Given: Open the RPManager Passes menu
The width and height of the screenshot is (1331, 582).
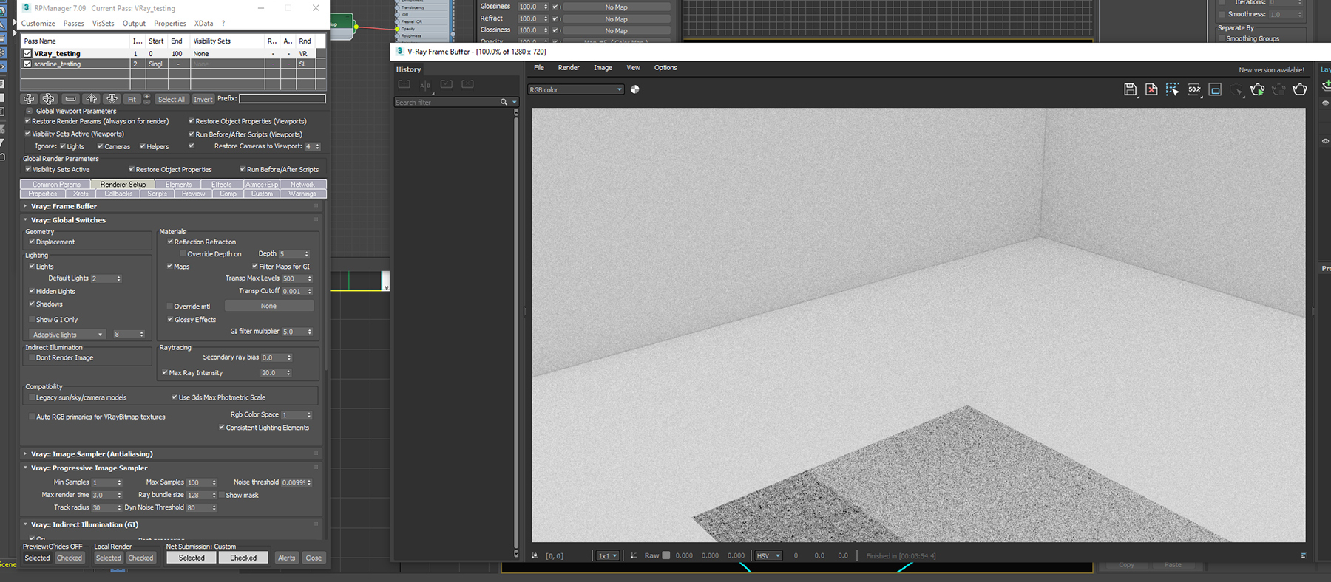Looking at the screenshot, I should click(73, 24).
